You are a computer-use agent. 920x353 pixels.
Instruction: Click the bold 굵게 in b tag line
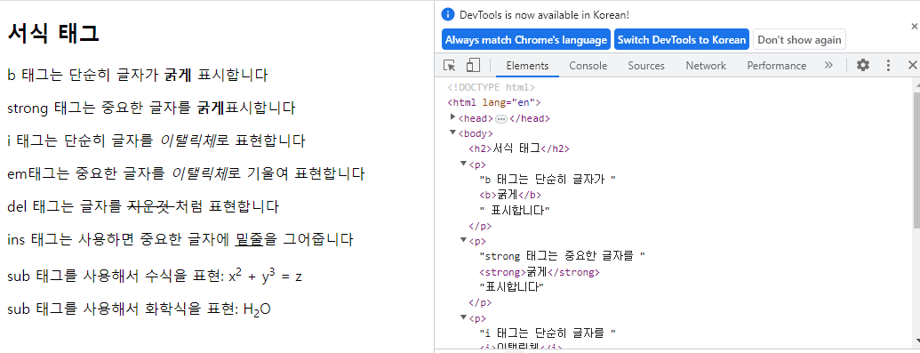178,76
